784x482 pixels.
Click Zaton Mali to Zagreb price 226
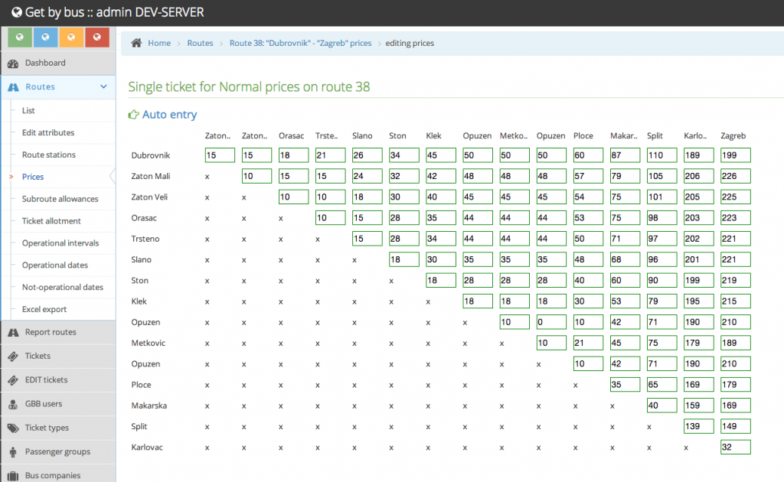point(736,176)
